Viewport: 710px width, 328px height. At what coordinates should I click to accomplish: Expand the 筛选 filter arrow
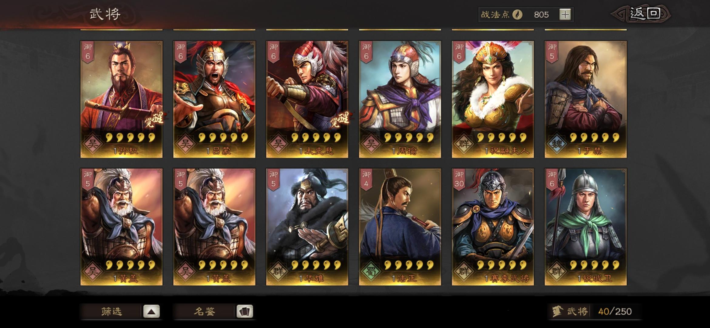coord(151,312)
